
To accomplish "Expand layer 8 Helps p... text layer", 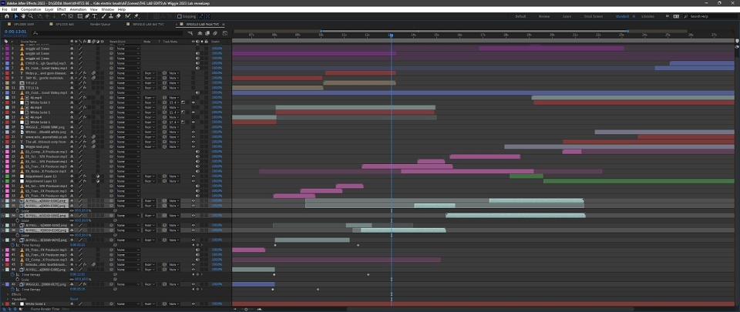I will coord(3,73).
